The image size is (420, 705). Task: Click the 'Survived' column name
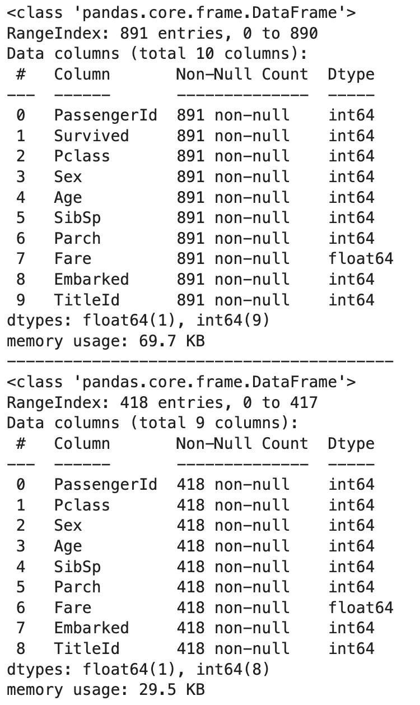[x=92, y=136]
